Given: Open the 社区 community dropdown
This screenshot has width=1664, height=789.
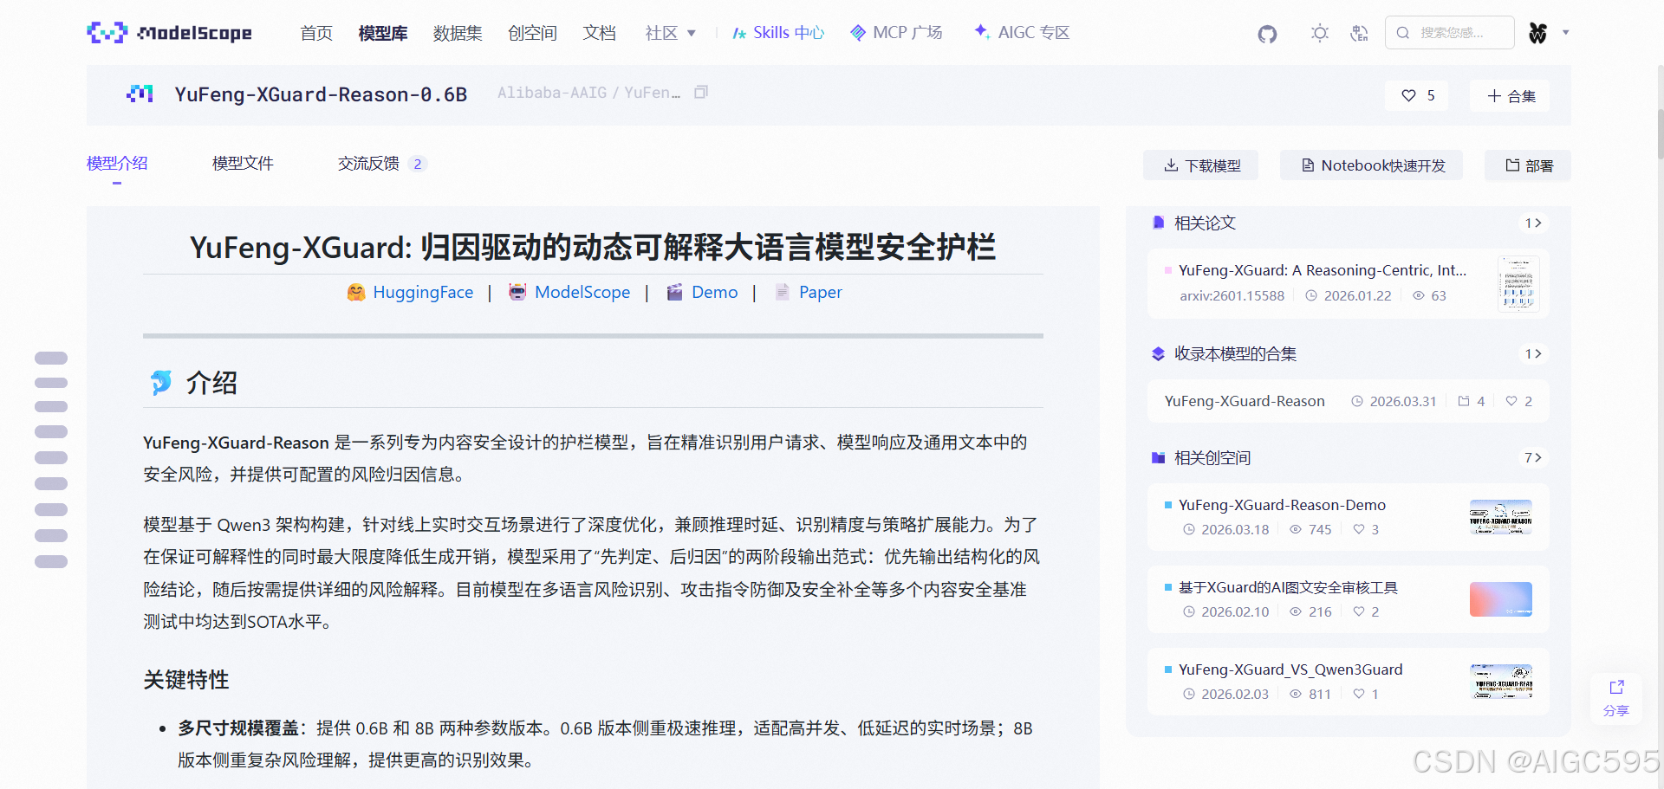Looking at the screenshot, I should tap(670, 32).
